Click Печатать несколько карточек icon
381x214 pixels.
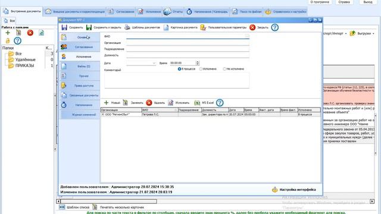(x=95, y=207)
